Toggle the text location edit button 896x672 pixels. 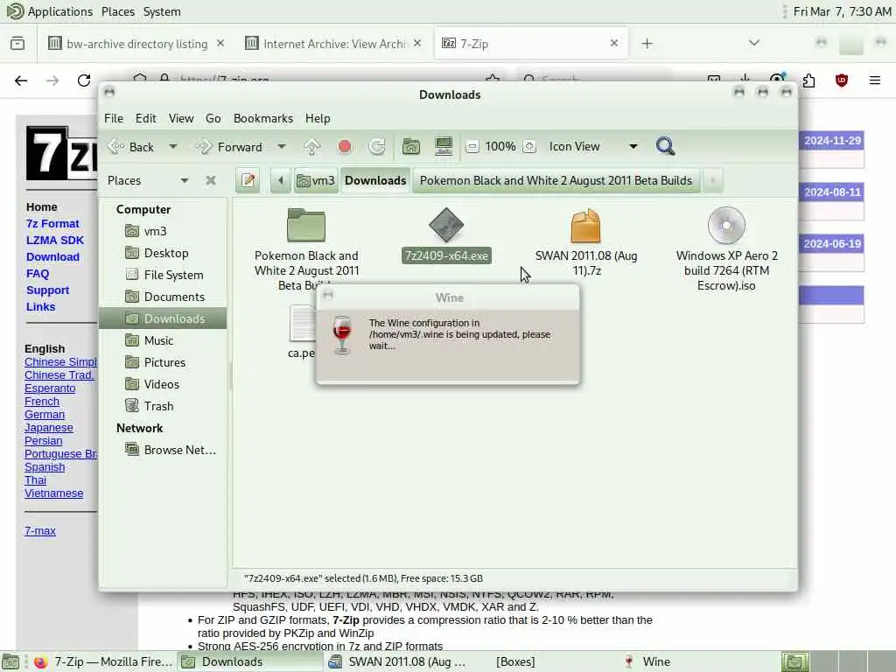[x=248, y=180]
